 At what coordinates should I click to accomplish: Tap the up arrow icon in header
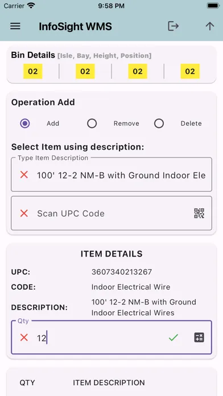[209, 26]
